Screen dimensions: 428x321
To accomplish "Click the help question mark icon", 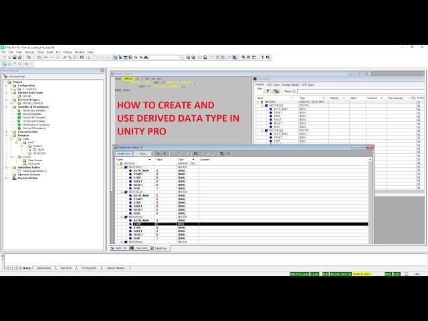I will click(x=262, y=58).
